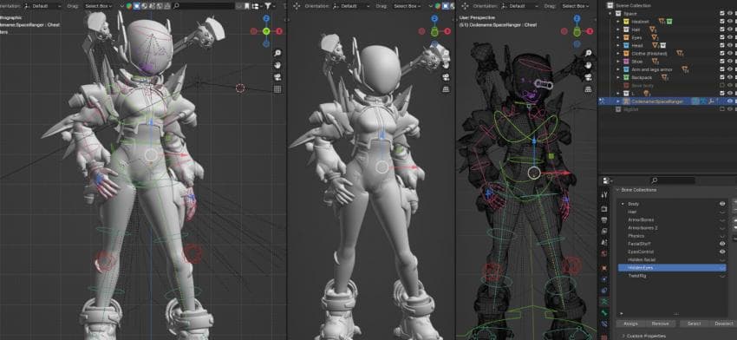Image resolution: width=737 pixels, height=340 pixels.
Task: Click the Select button under Bone Collections
Action: coord(694,324)
